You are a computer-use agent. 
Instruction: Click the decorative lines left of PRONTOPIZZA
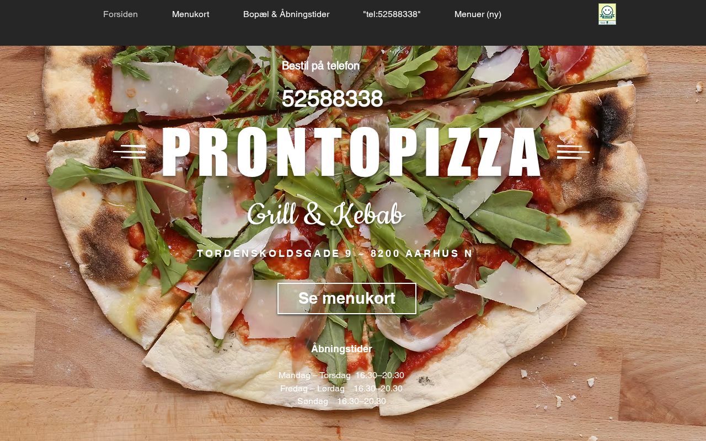click(130, 152)
